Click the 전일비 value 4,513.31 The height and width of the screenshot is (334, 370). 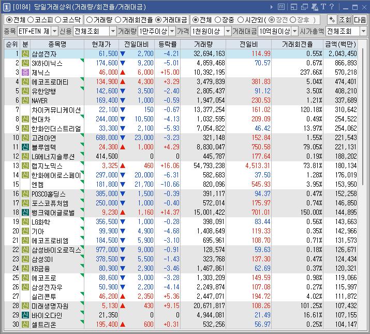click(258, 166)
